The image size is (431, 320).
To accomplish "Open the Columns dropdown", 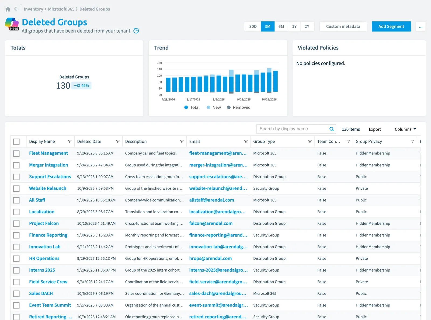I will tap(405, 129).
